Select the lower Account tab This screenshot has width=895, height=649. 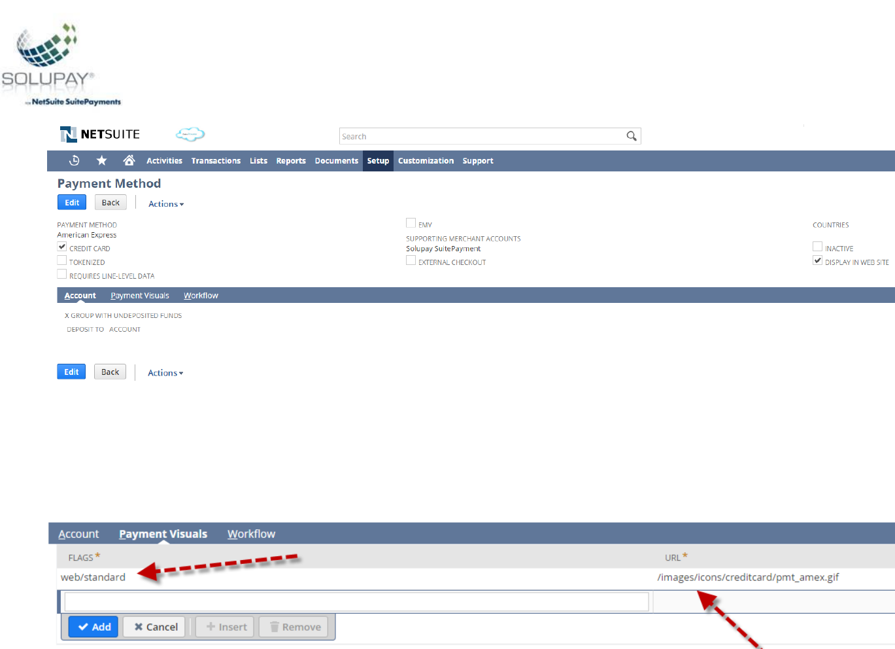pos(78,534)
